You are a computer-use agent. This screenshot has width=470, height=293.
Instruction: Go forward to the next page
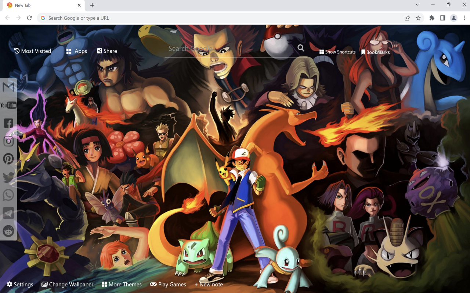18,18
